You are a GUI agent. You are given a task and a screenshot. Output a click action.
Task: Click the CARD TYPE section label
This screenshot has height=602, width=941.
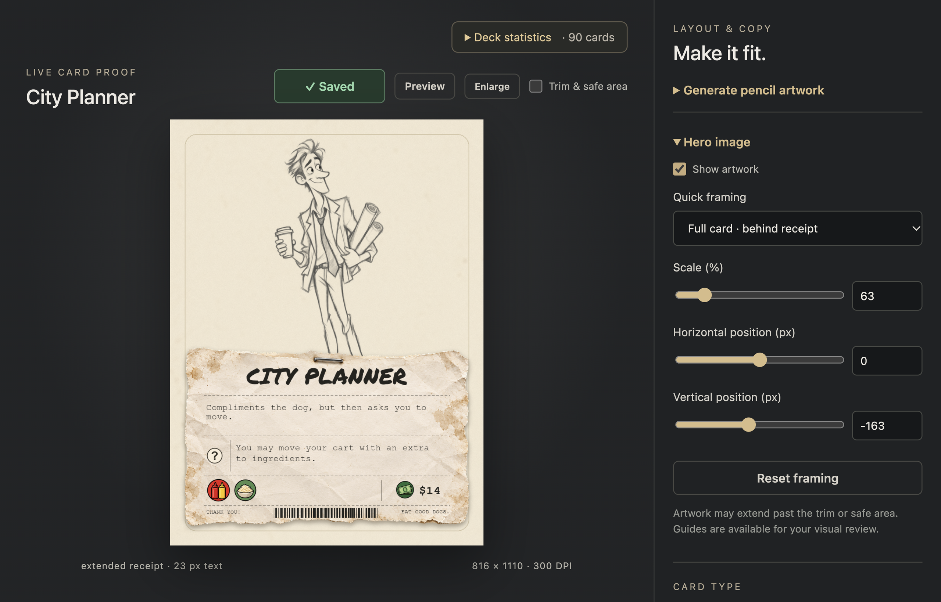tap(707, 586)
